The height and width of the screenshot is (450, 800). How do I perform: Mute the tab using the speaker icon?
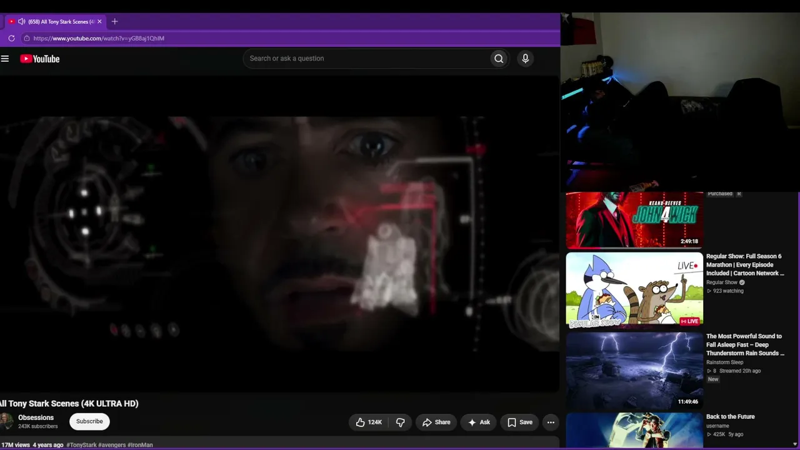tap(22, 21)
